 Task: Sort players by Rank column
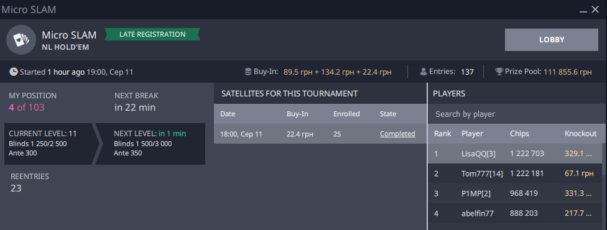pyautogui.click(x=442, y=134)
